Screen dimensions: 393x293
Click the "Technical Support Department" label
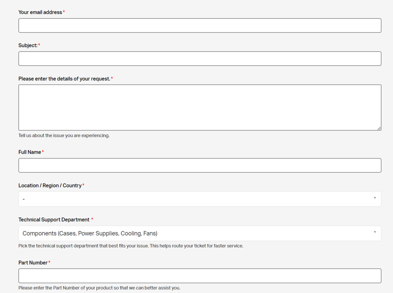point(54,220)
